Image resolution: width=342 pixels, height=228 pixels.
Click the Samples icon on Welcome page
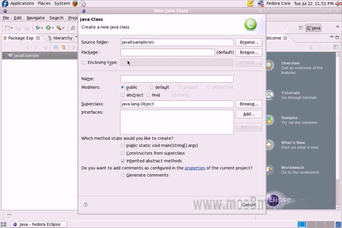click(270, 120)
